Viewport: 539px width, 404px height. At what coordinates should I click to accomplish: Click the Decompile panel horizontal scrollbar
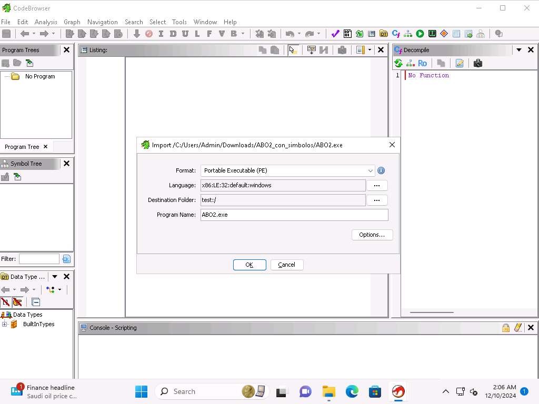click(x=432, y=312)
